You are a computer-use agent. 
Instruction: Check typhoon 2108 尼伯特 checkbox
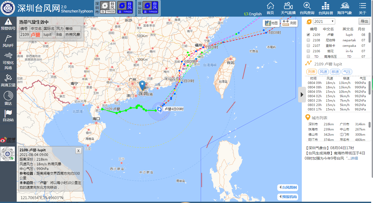308,40
